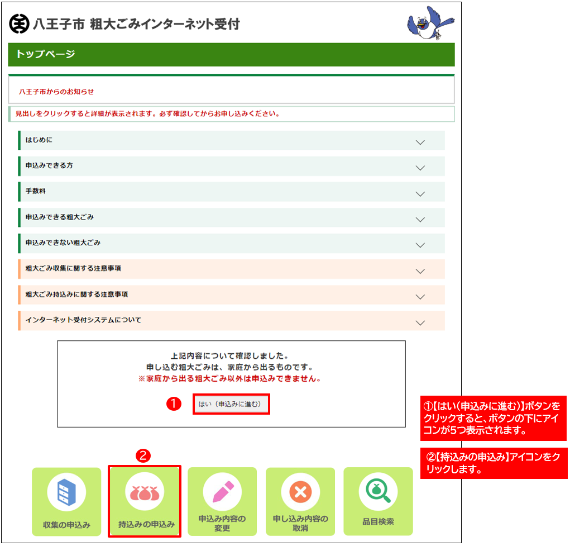Screen dimensions: 570x546
Task: Show 粗大ごみ収集に関する注意事項 details
Action: coord(420,271)
